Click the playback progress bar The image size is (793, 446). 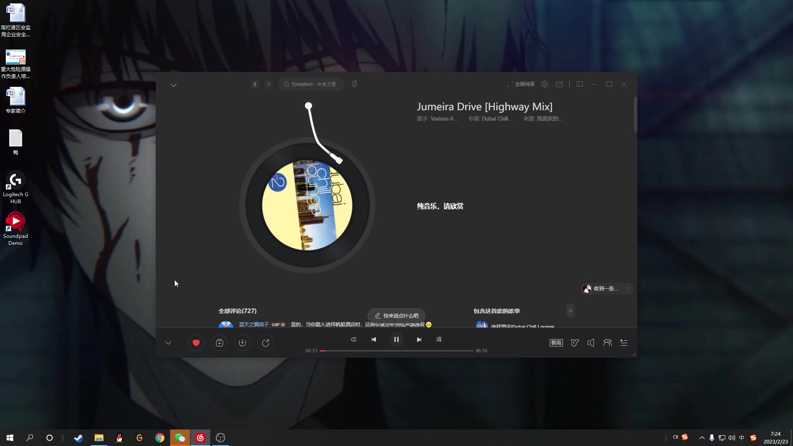click(x=396, y=351)
